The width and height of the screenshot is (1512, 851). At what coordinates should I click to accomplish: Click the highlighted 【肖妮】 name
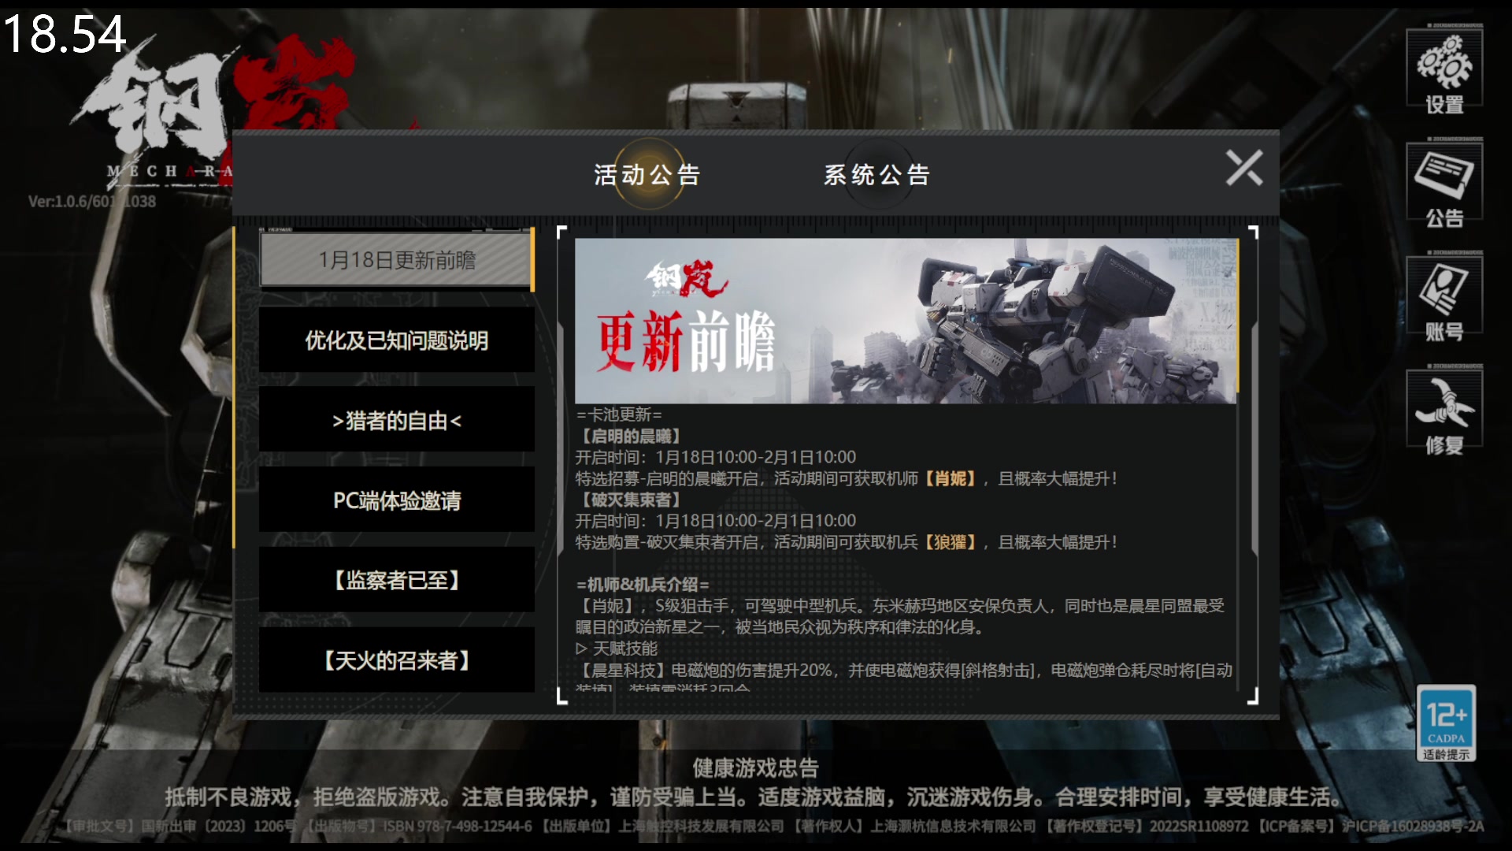click(x=950, y=478)
